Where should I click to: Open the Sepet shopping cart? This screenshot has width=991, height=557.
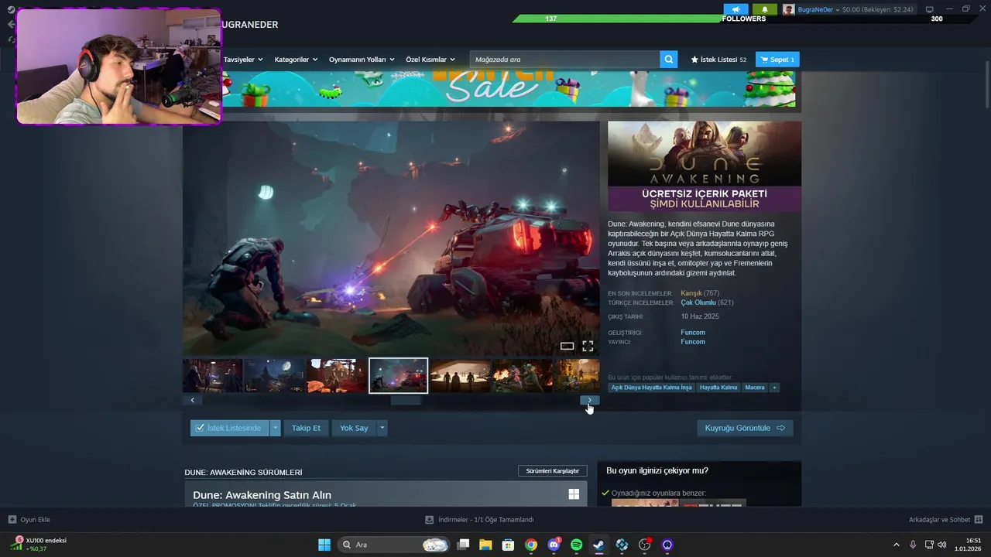pyautogui.click(x=777, y=60)
